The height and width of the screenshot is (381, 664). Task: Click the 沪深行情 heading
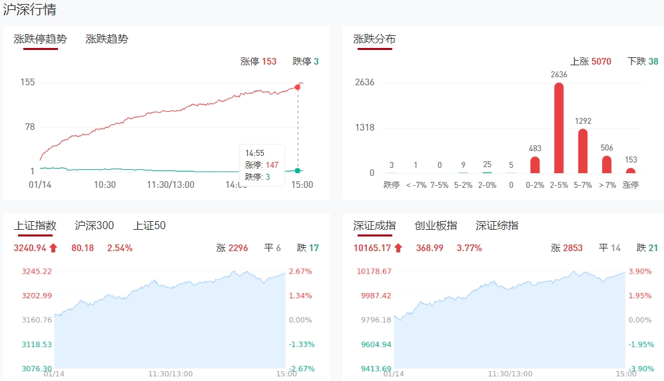point(30,9)
